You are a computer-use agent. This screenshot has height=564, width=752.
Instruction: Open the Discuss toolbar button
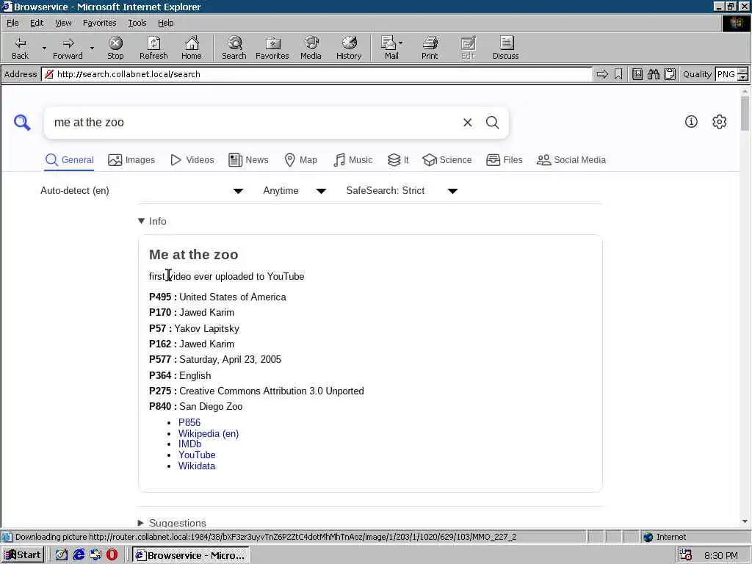(505, 48)
